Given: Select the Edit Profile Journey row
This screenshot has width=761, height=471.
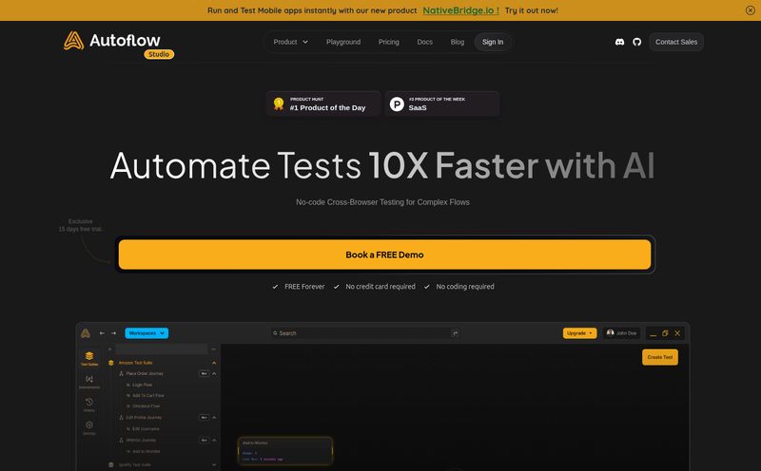Looking at the screenshot, I should pos(144,417).
